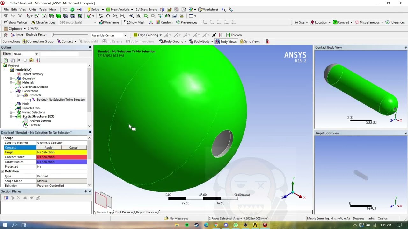Expand the Geometry tree node
Viewport: 408px width, 229px height.
point(11,78)
